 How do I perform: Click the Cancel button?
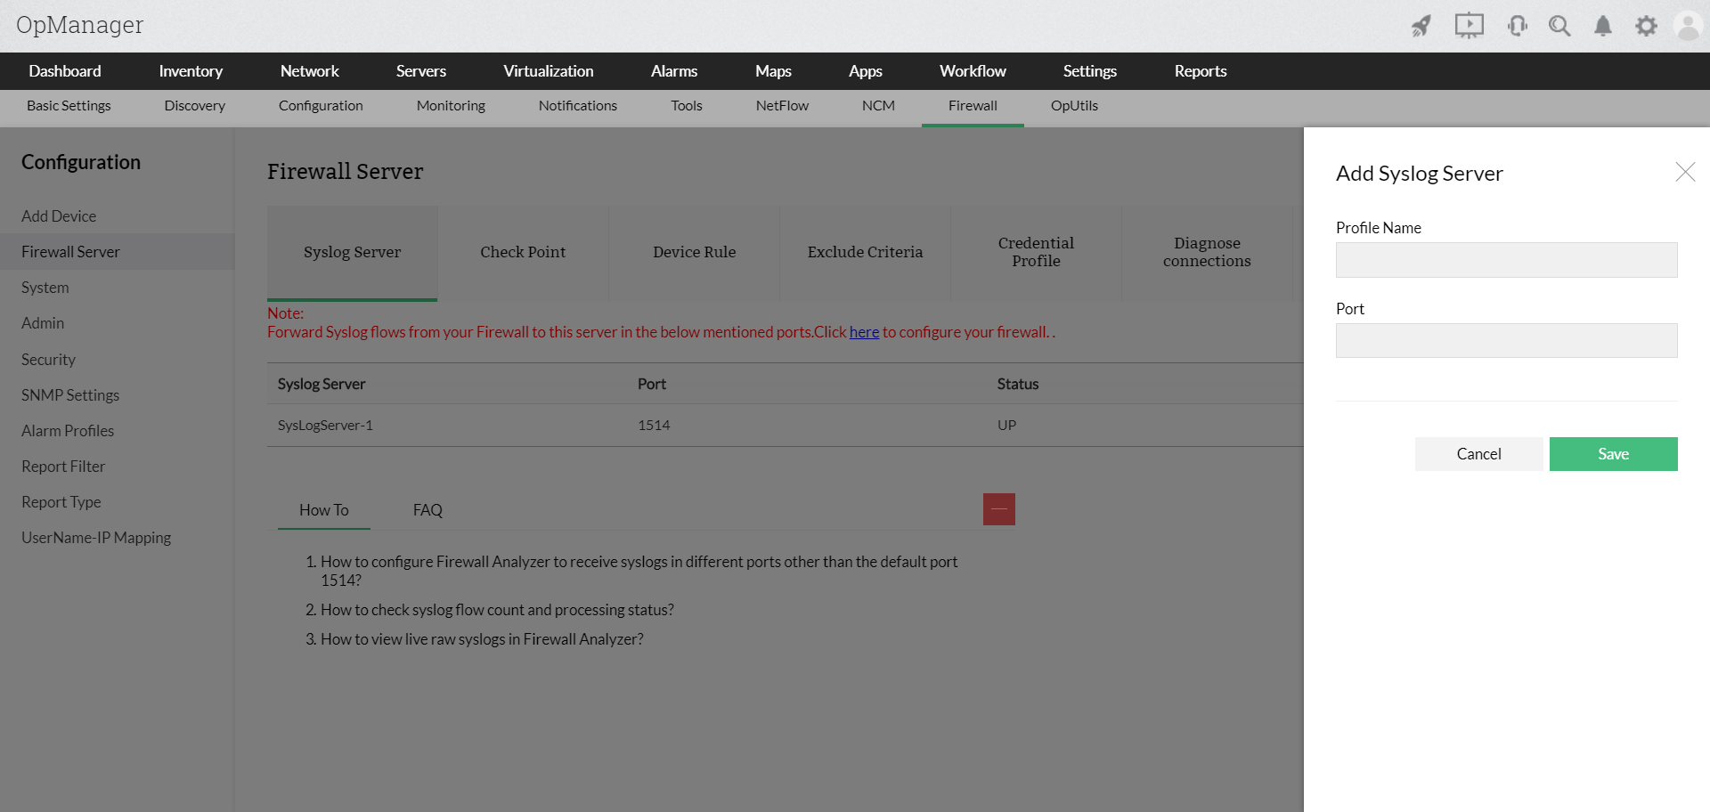[1478, 454]
